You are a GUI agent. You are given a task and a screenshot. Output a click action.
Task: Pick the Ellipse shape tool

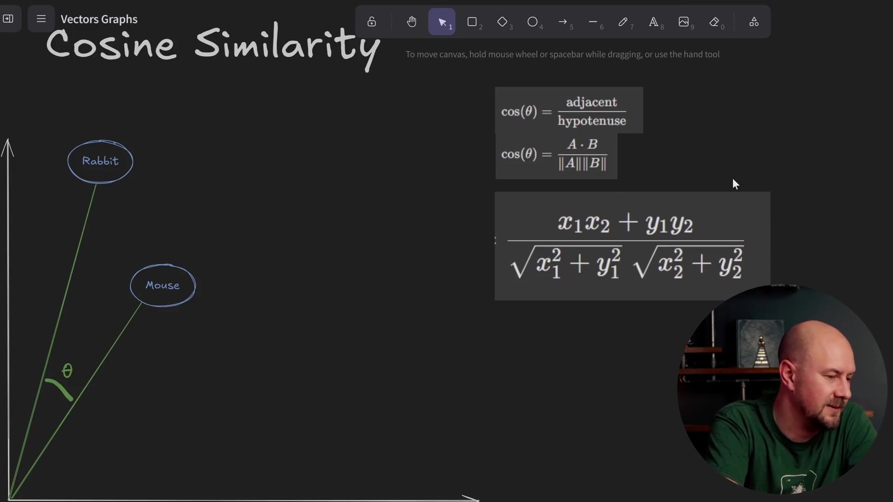tap(533, 22)
